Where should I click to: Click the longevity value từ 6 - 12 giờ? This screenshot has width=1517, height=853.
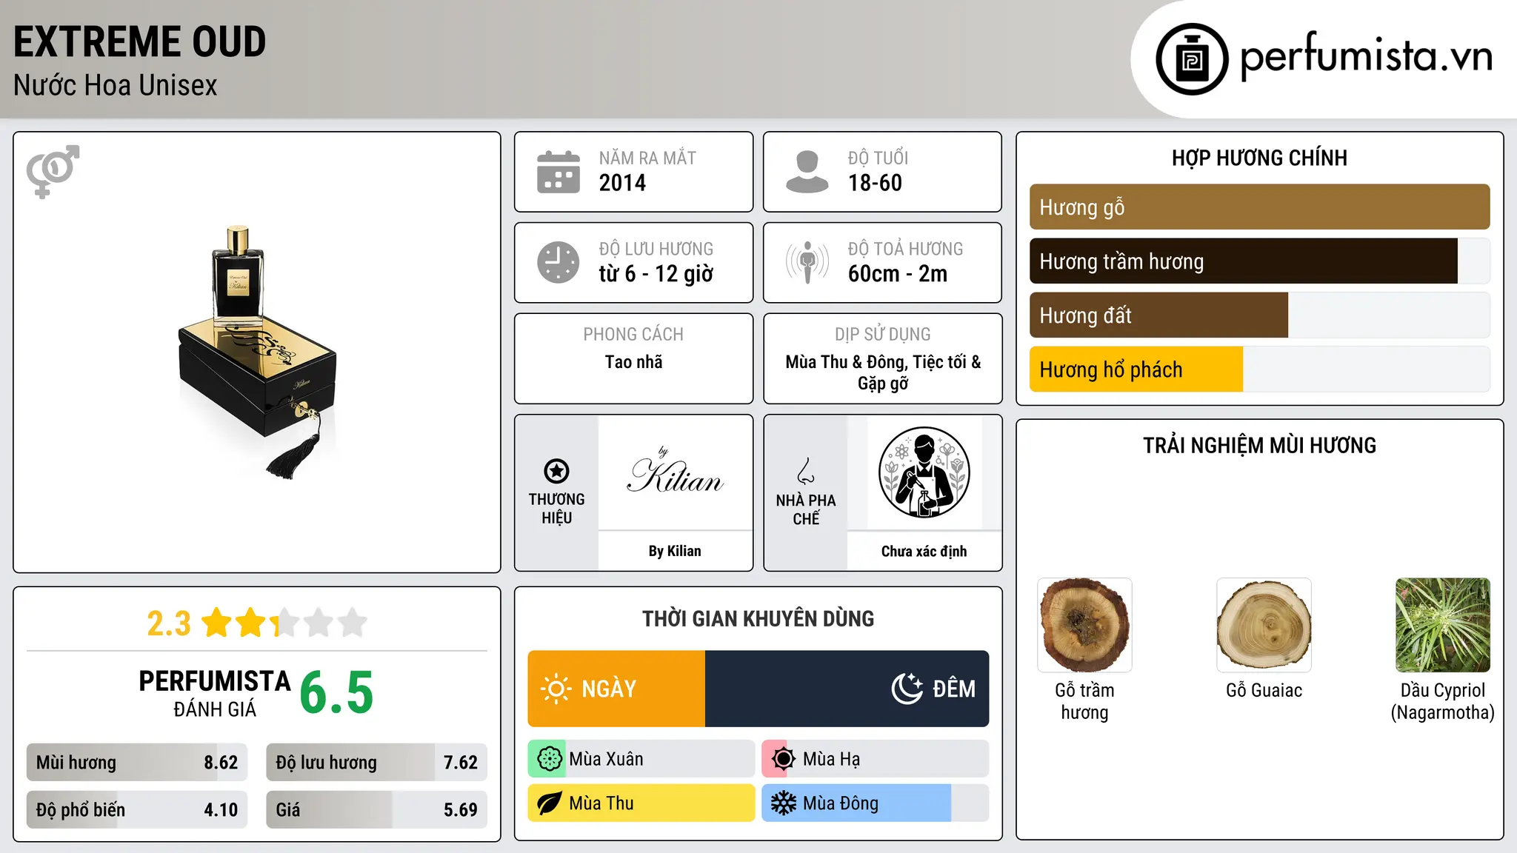(x=656, y=274)
